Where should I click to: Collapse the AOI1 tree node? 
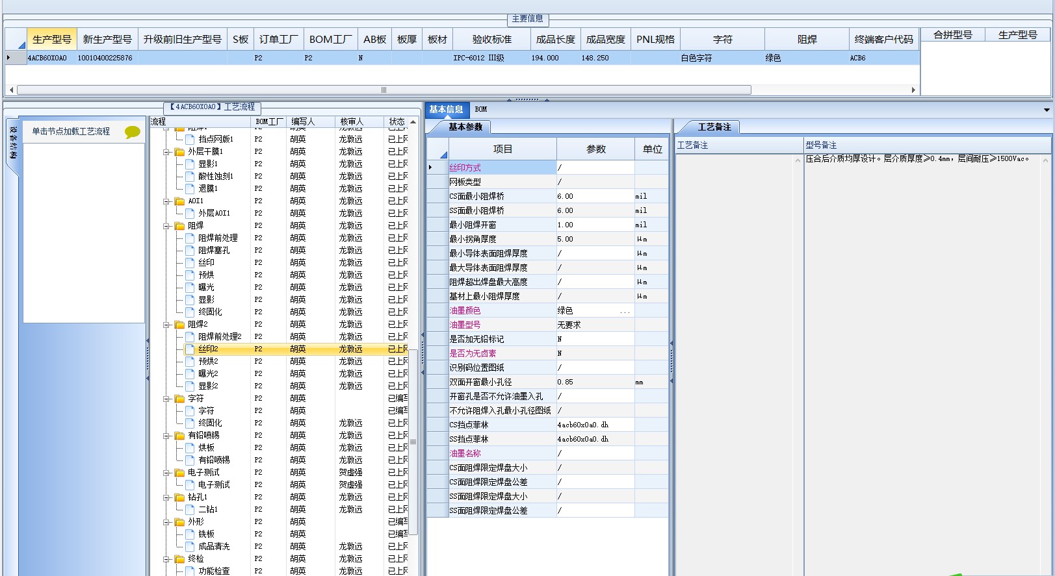[166, 201]
